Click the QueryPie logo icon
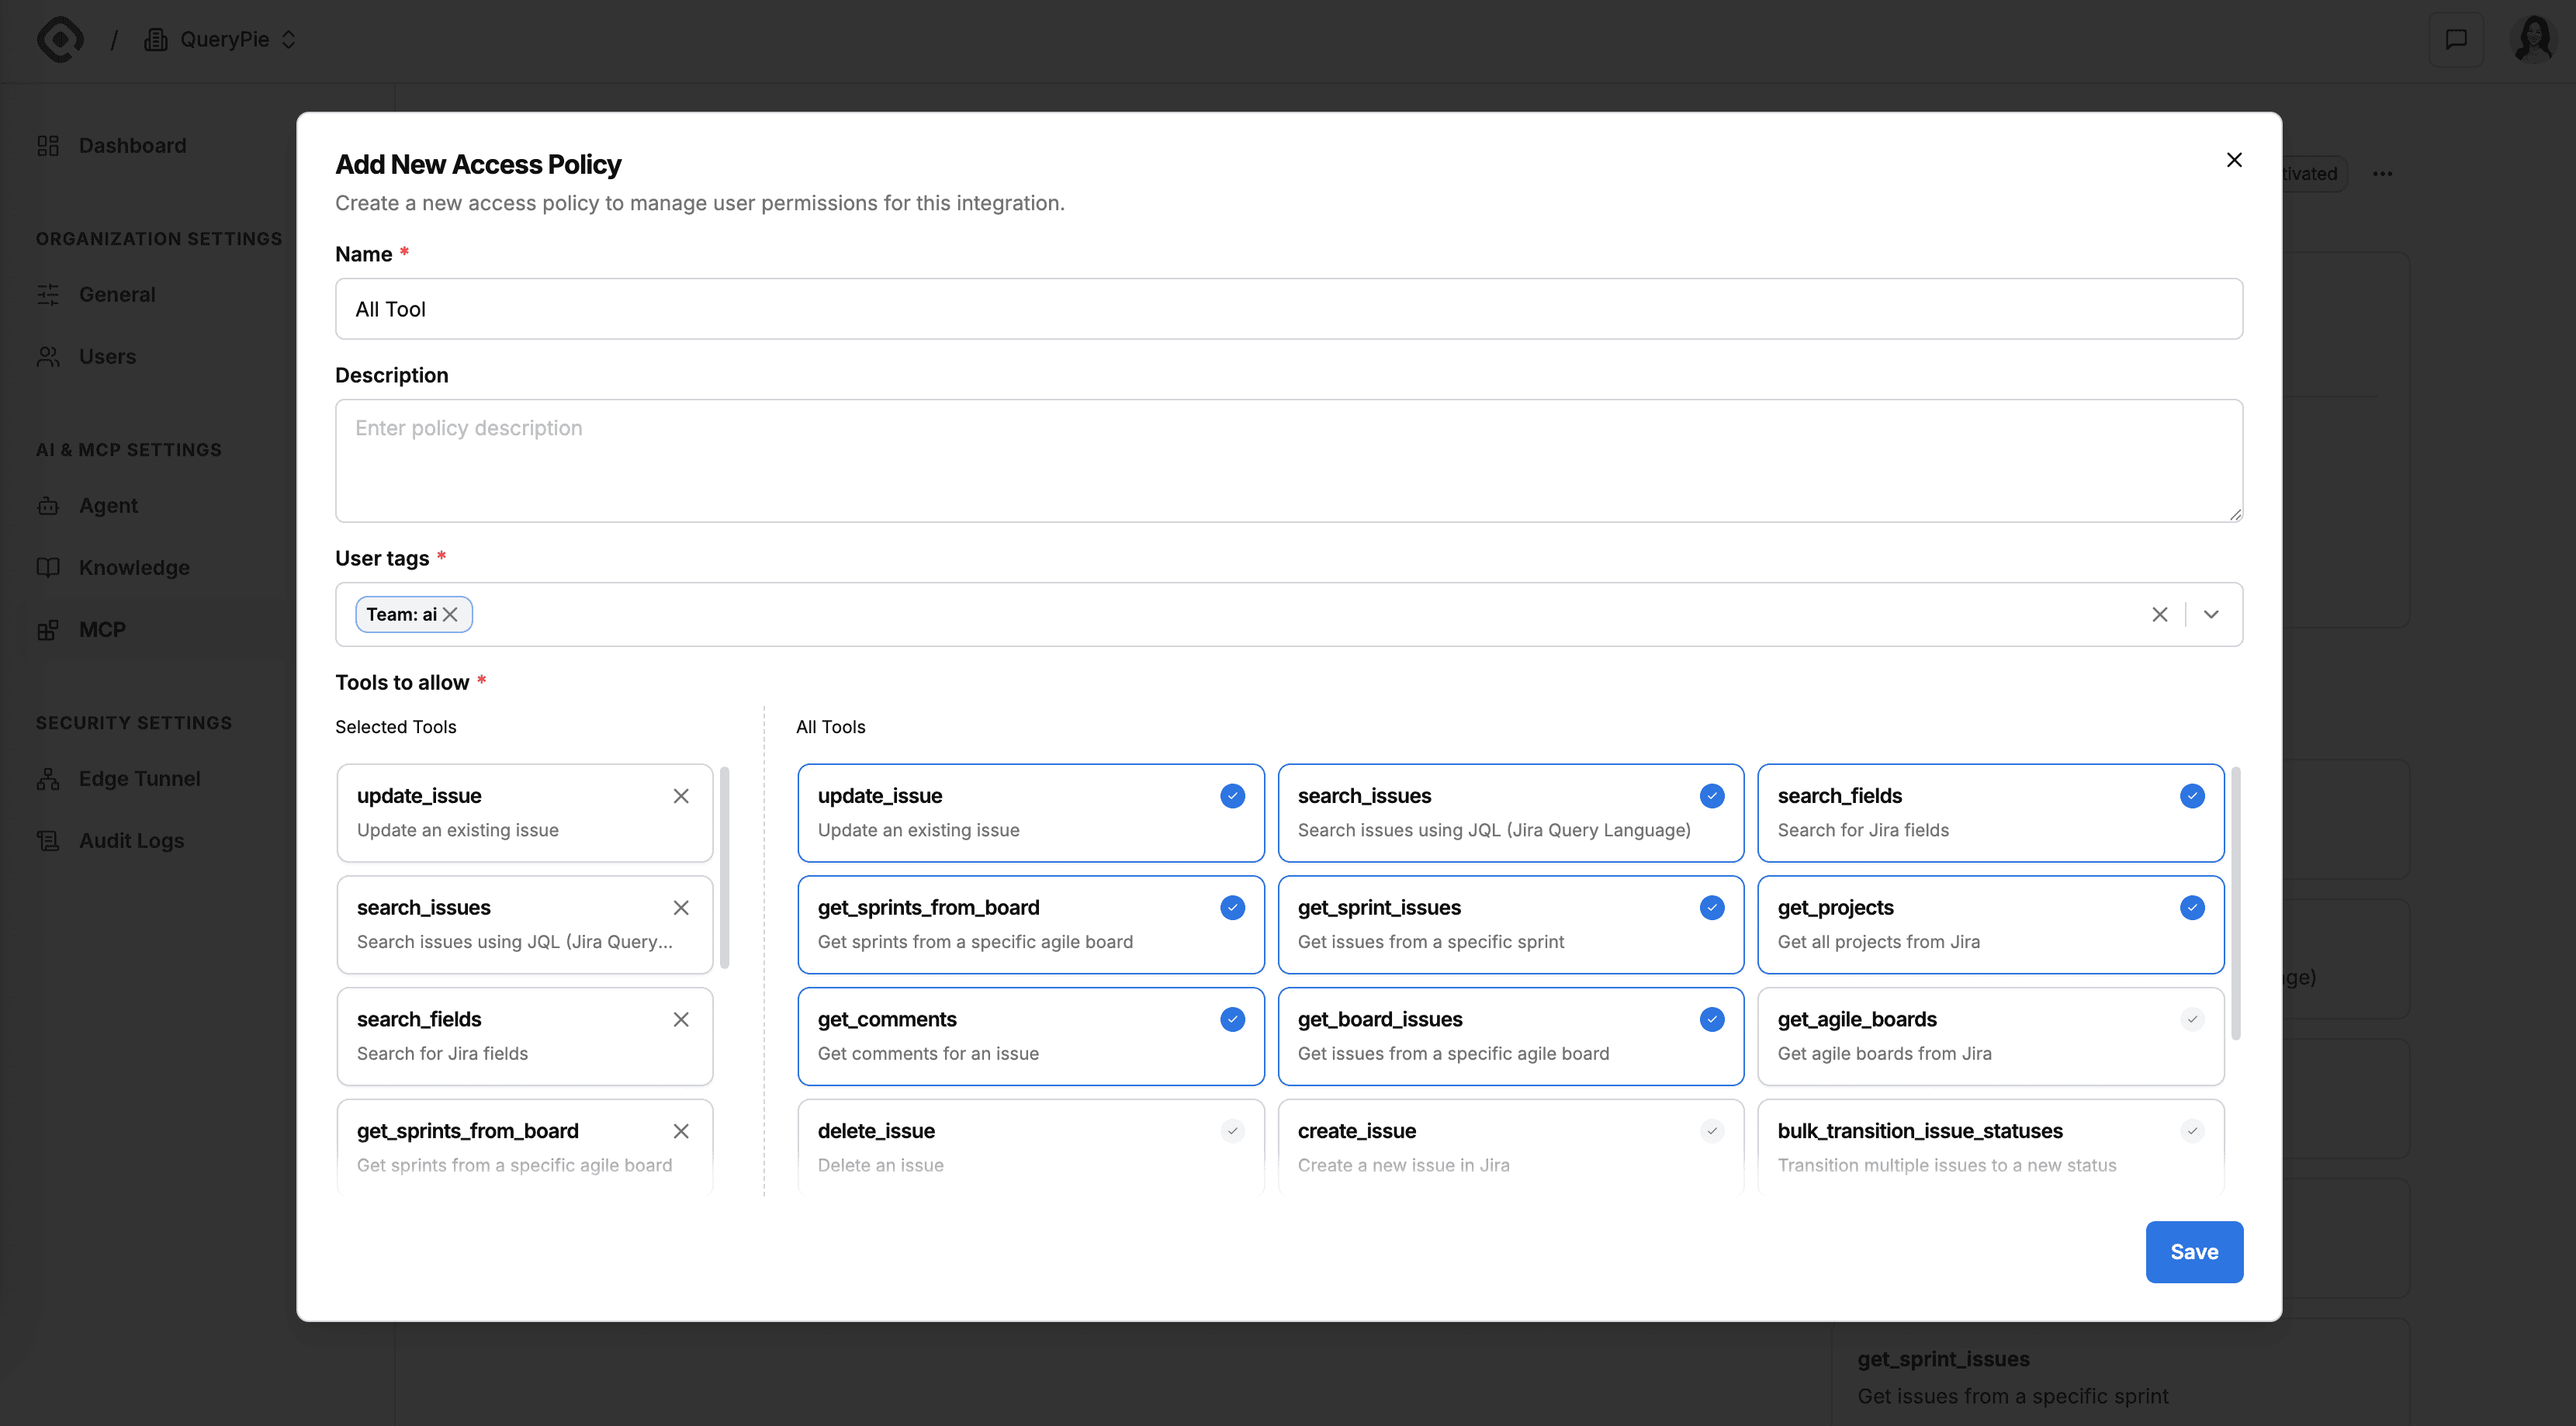Viewport: 2576px width, 1426px height. click(x=60, y=40)
